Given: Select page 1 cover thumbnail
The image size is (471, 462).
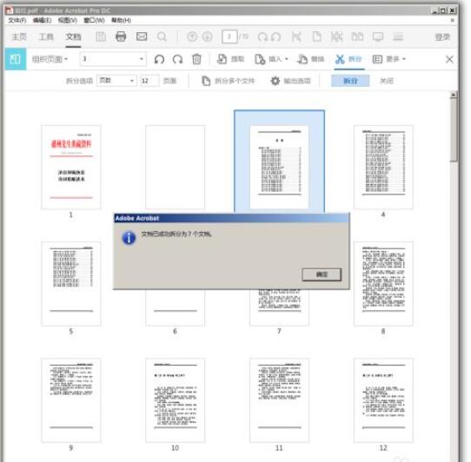Looking at the screenshot, I should pyautogui.click(x=71, y=168).
